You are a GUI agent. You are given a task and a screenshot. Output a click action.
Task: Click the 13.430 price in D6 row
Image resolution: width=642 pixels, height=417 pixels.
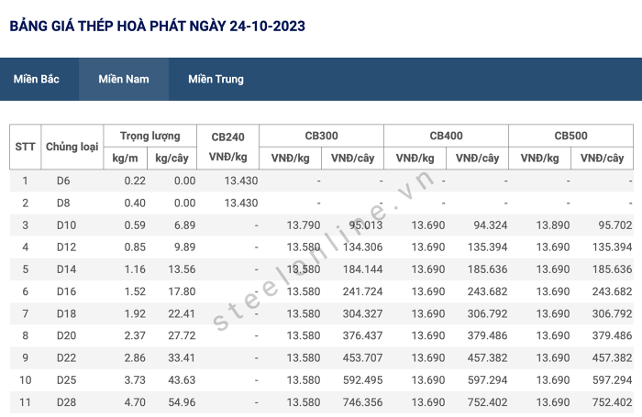(240, 181)
